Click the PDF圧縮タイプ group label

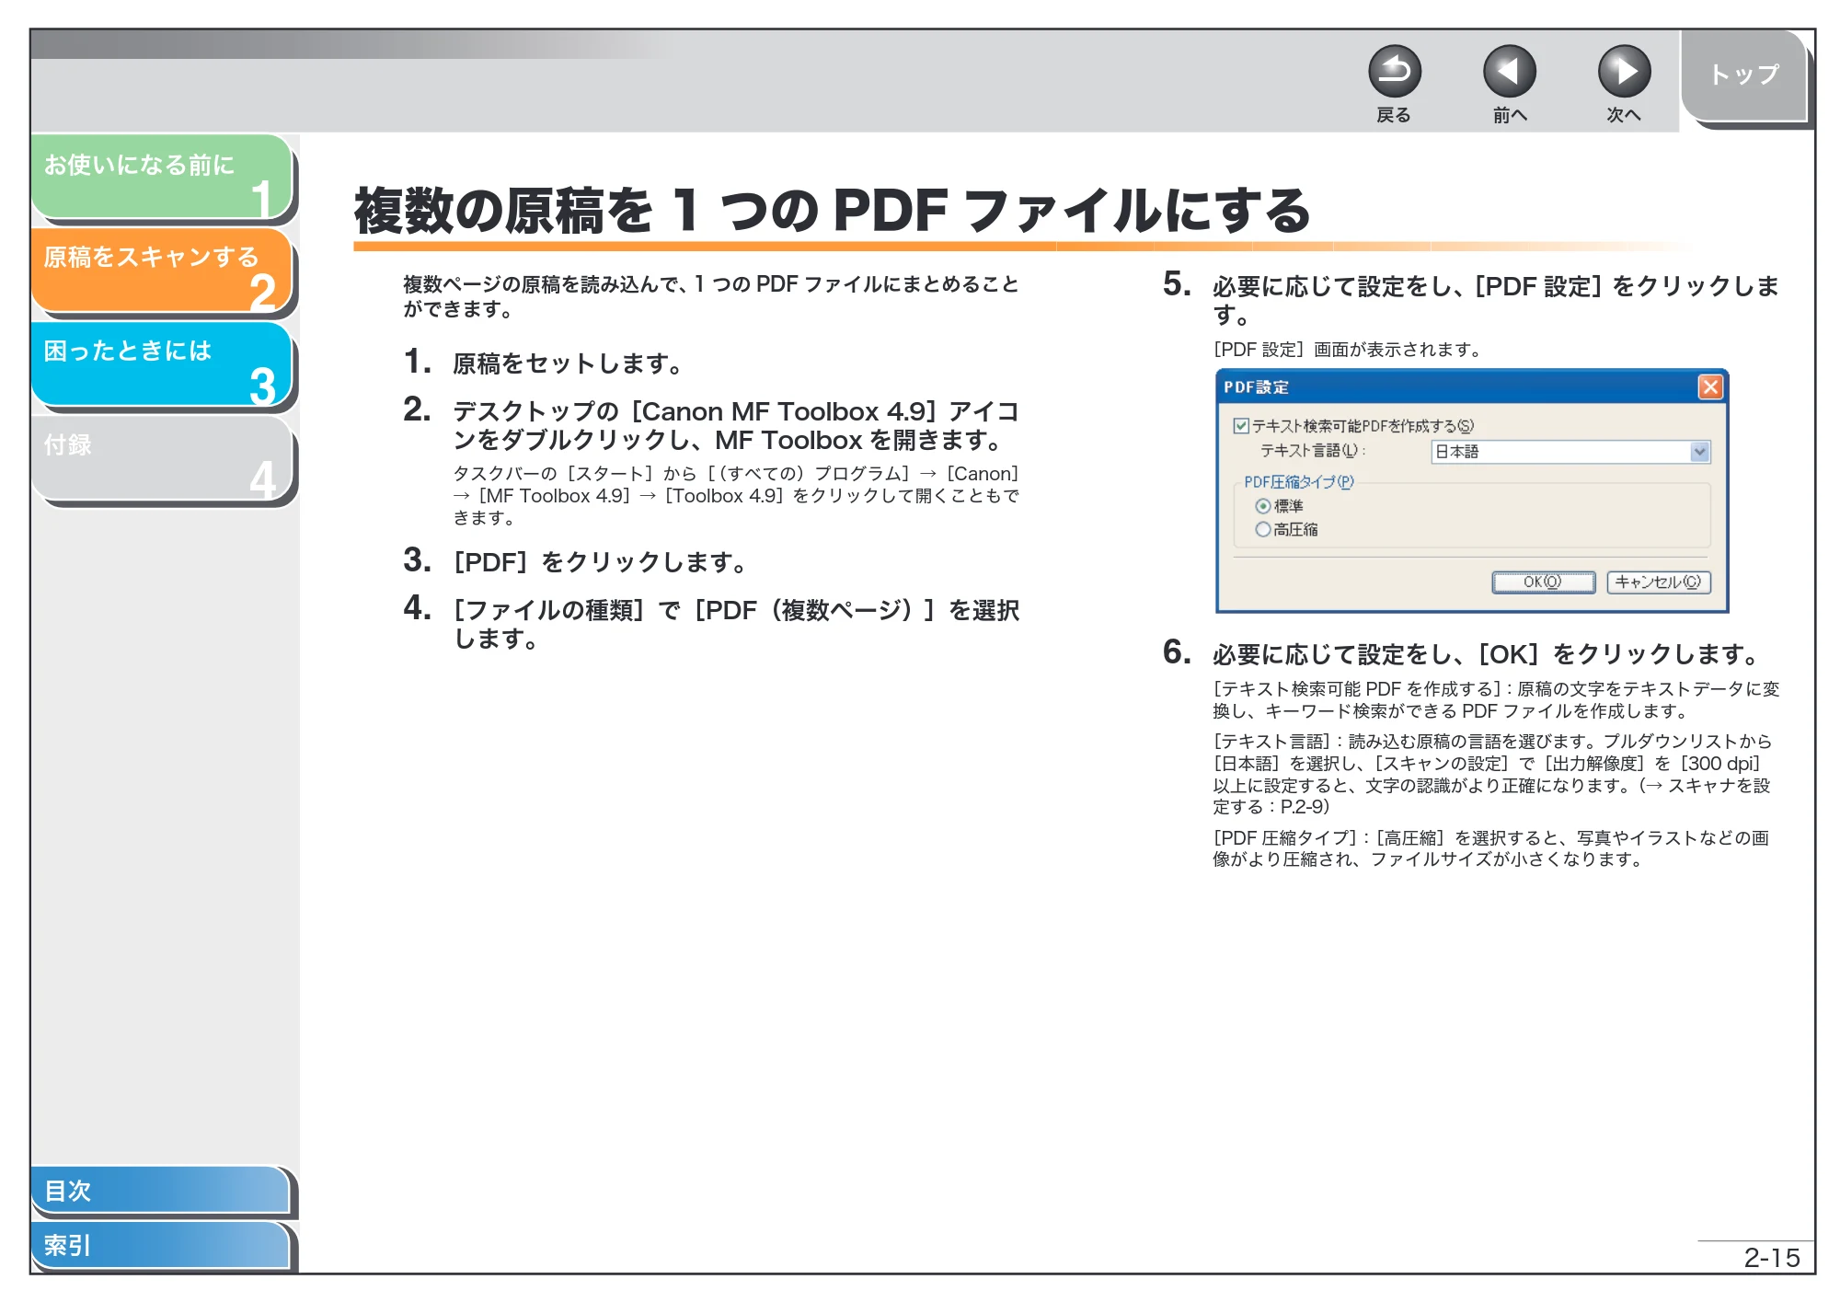[x=1298, y=482]
